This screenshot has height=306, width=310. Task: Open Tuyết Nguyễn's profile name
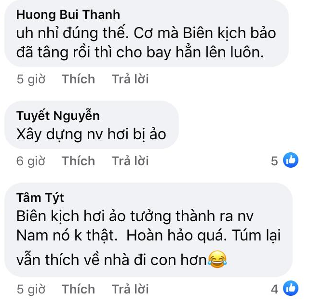click(x=58, y=115)
